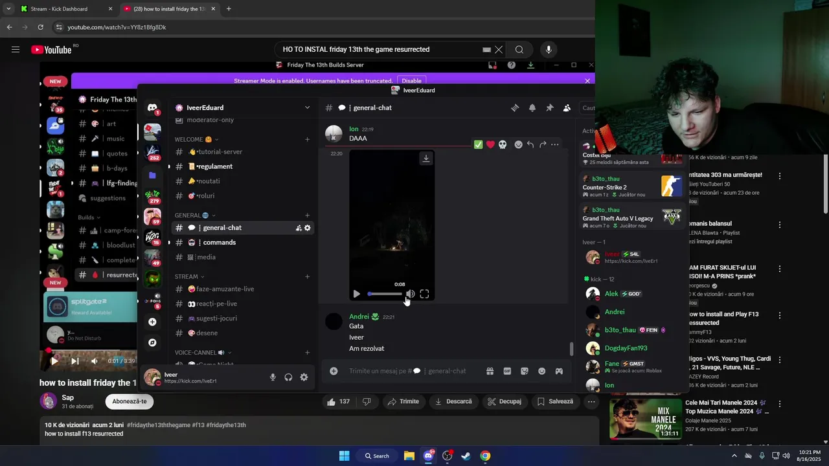The height and width of the screenshot is (466, 829).
Task: Disable Streamer Mode in purple banner
Action: (x=411, y=81)
